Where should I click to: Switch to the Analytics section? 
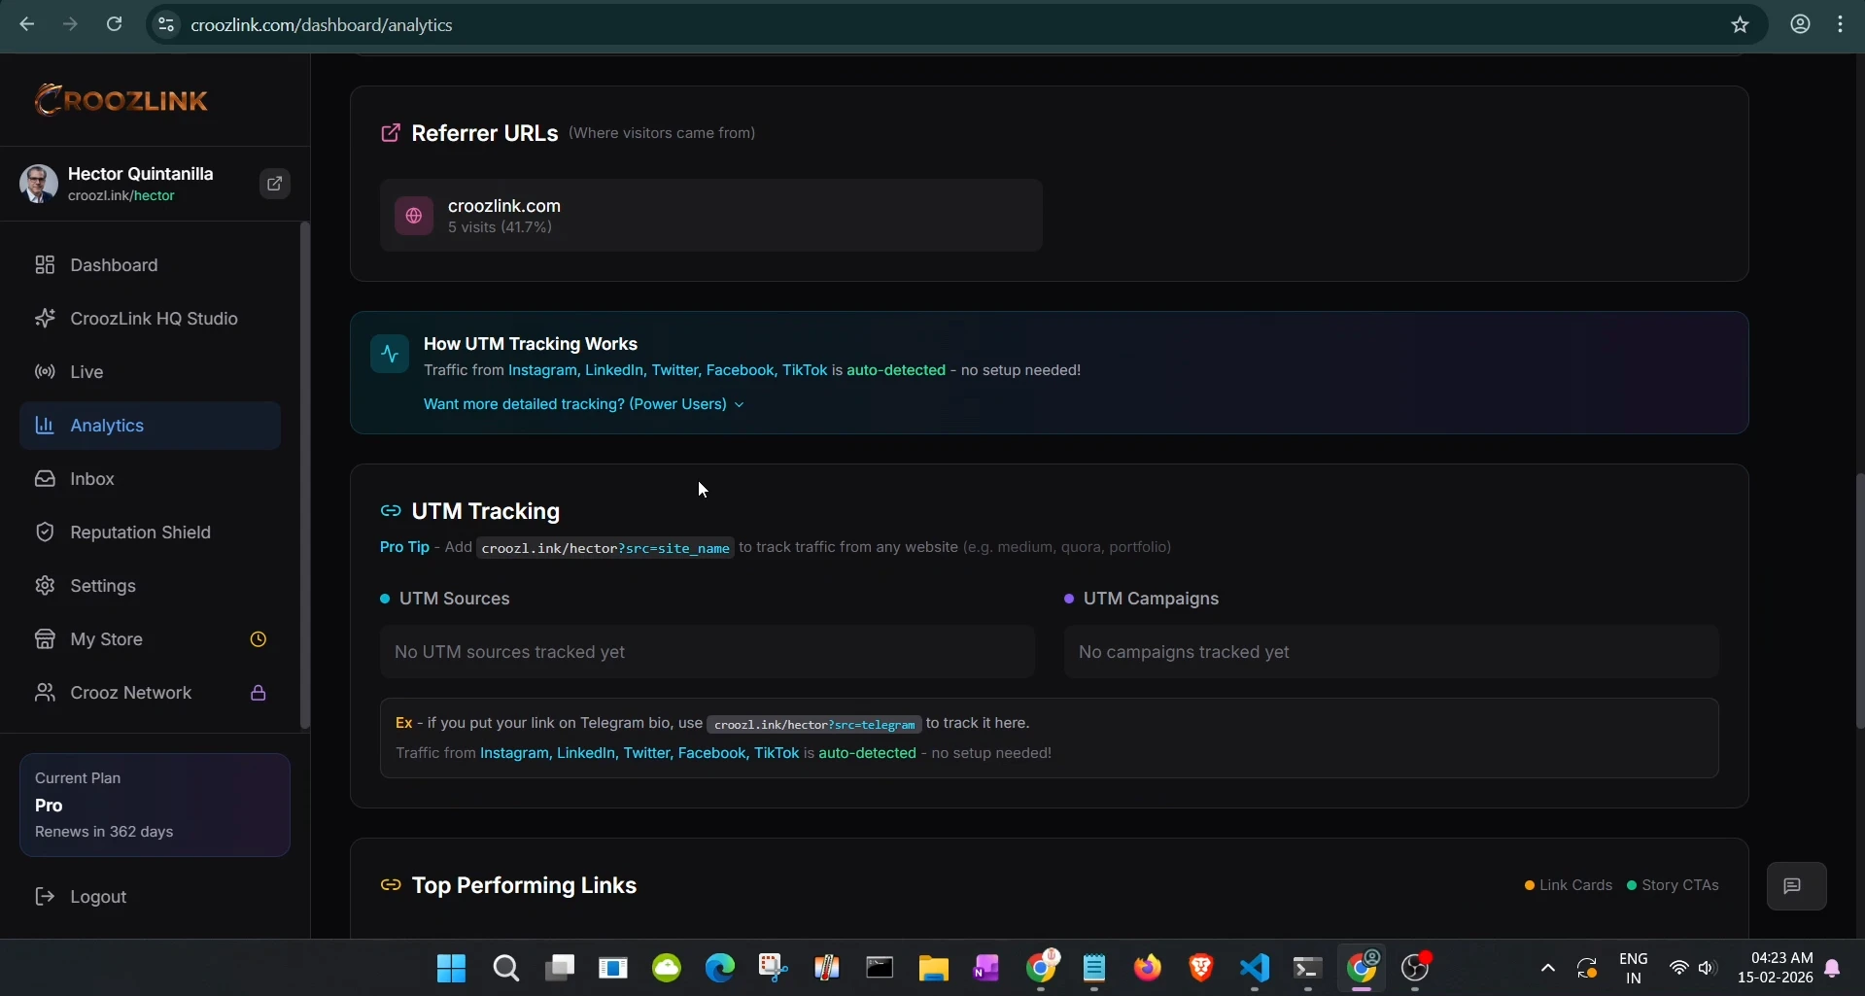point(107,425)
